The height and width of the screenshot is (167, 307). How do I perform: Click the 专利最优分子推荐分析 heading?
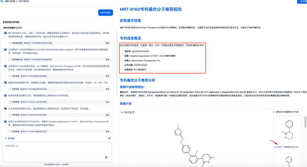[137, 80]
